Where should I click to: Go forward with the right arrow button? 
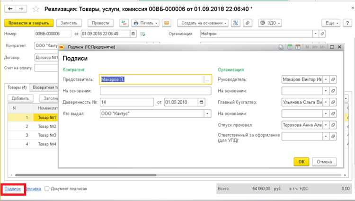click(x=21, y=9)
